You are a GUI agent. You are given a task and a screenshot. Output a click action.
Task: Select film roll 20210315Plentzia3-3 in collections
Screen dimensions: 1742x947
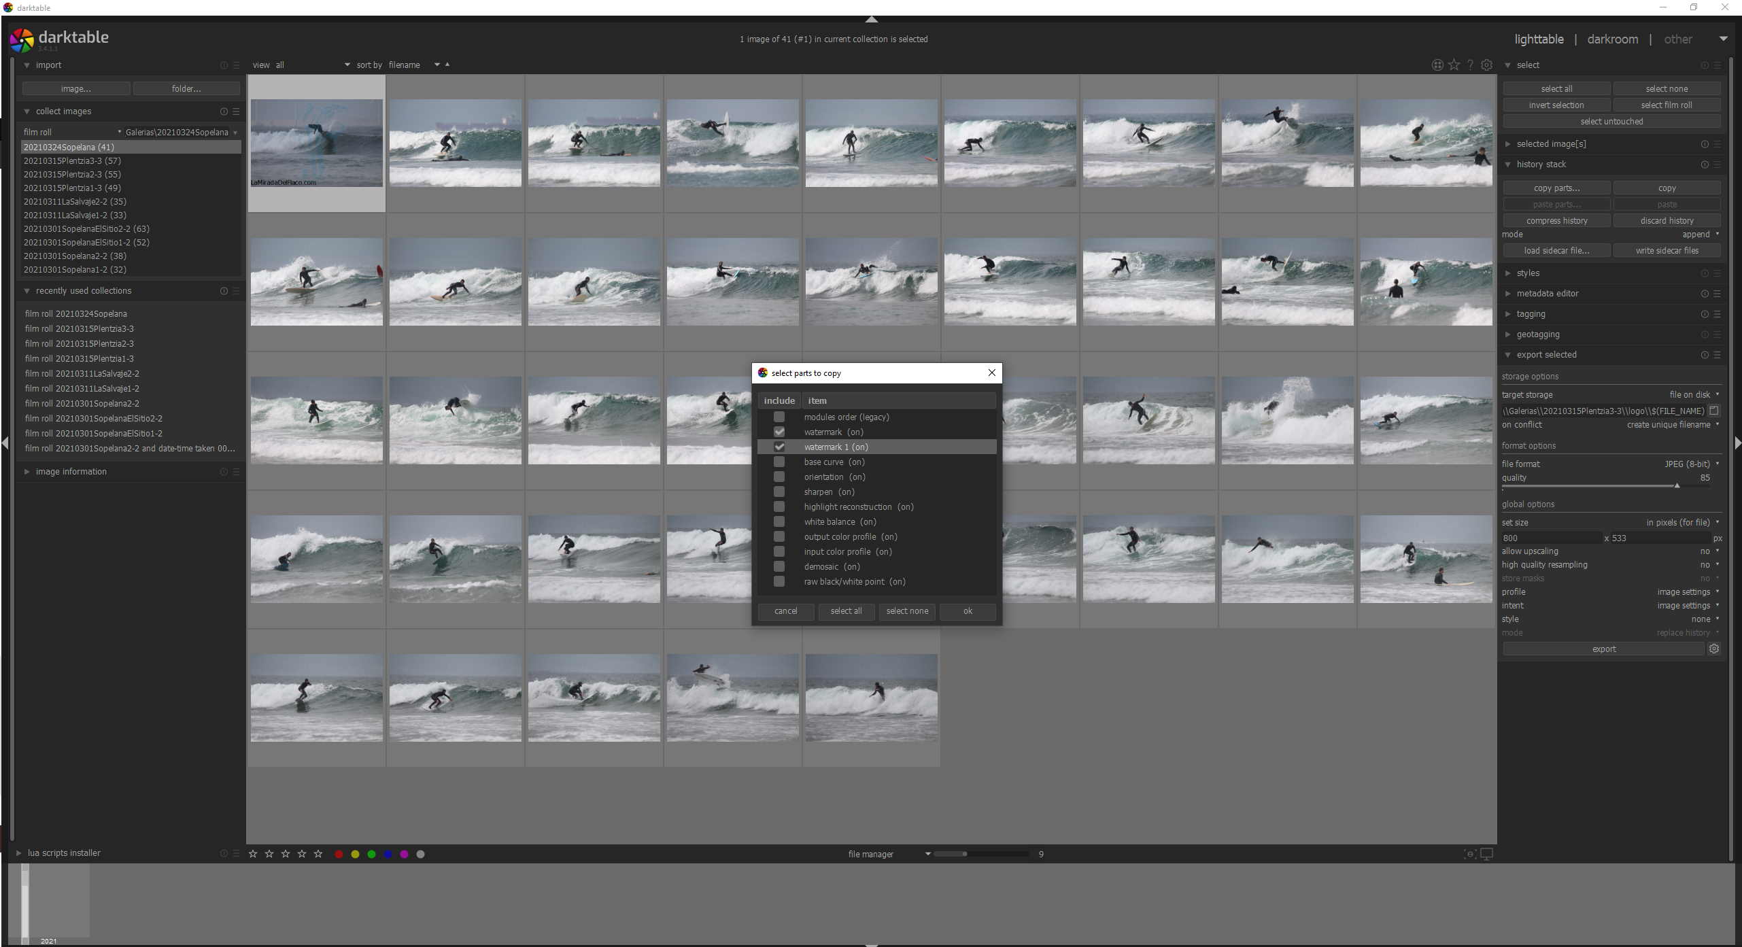click(73, 161)
